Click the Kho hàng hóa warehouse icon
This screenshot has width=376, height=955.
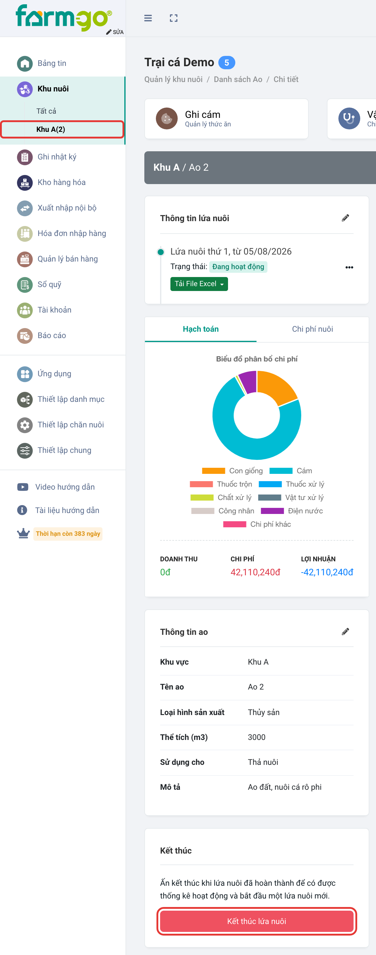pos(25,182)
